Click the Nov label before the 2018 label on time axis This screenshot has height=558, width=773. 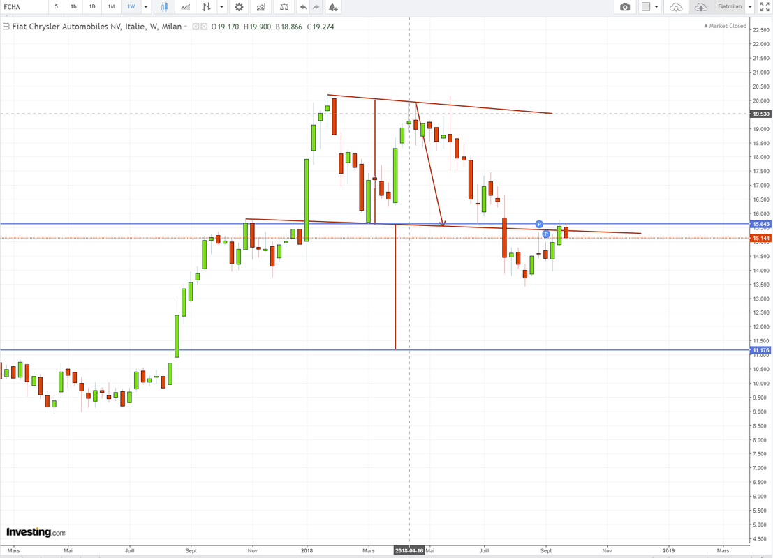point(252,550)
